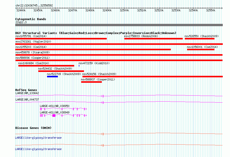Click the 32440k ruler tick label

point(21,10)
